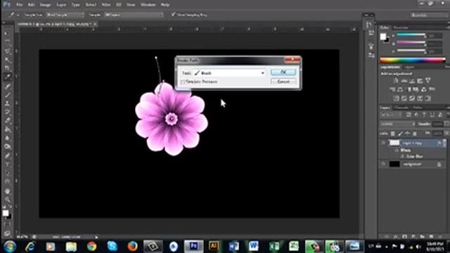Open fx icon on Layer 1 copy
Viewport: 450px width, 253px height.
coord(439,143)
